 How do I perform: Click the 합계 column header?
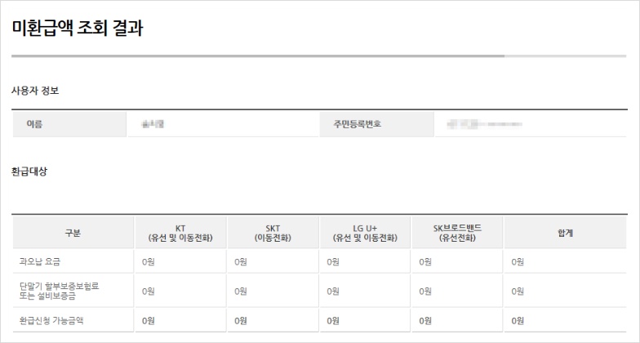[565, 233]
